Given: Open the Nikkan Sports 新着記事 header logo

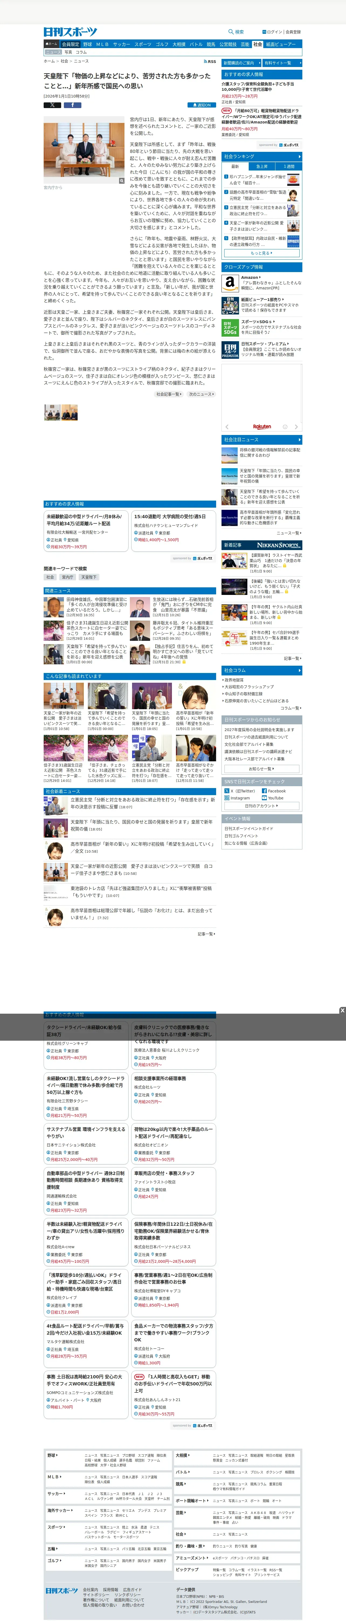Looking at the screenshot, I should (x=279, y=545).
